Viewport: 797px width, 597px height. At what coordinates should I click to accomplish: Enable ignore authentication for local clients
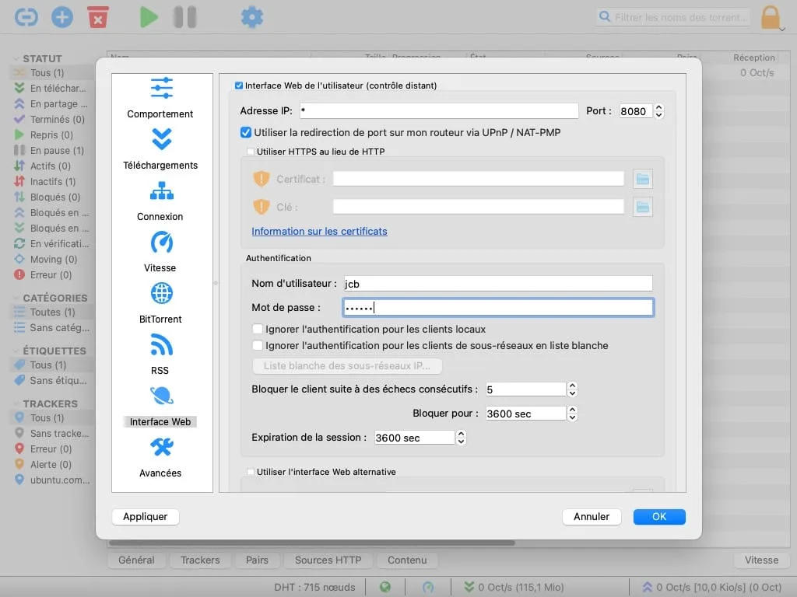[258, 329]
